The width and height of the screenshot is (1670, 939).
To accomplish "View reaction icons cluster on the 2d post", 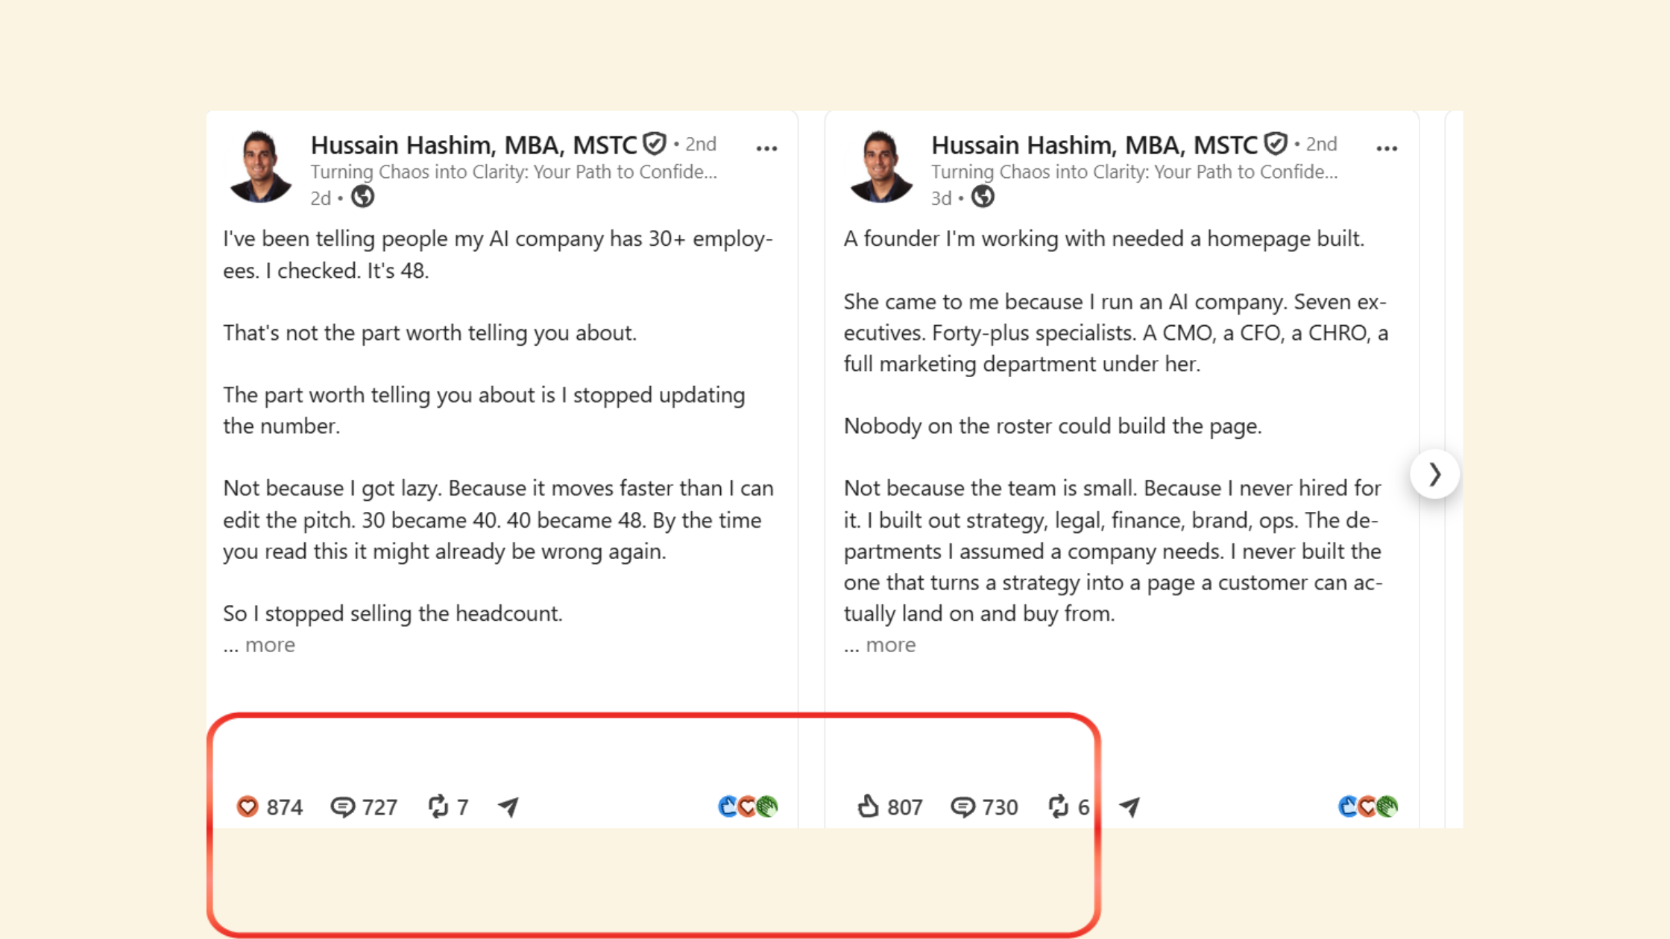I will [748, 806].
